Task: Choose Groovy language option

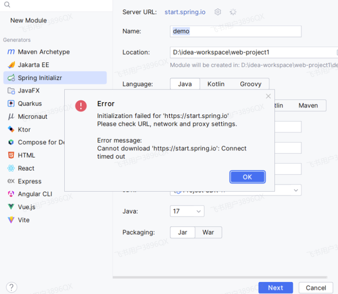Action: [x=250, y=84]
